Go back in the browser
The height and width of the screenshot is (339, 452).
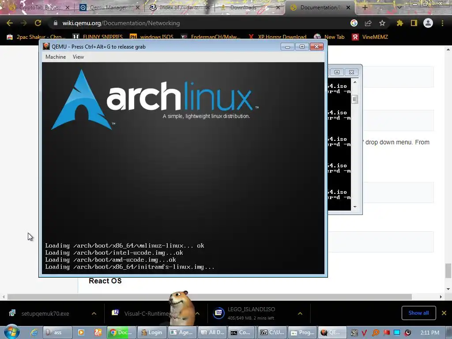coord(10,23)
